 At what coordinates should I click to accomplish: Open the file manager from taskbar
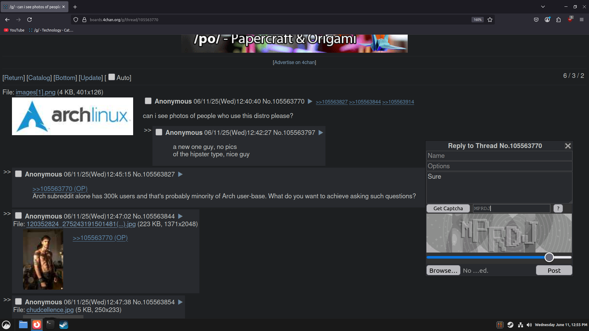click(x=23, y=325)
